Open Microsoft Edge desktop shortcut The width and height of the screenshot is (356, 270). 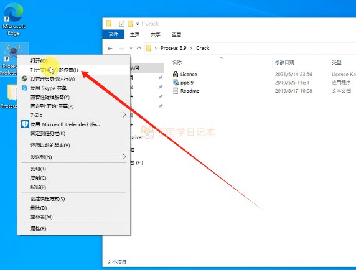(x=14, y=19)
